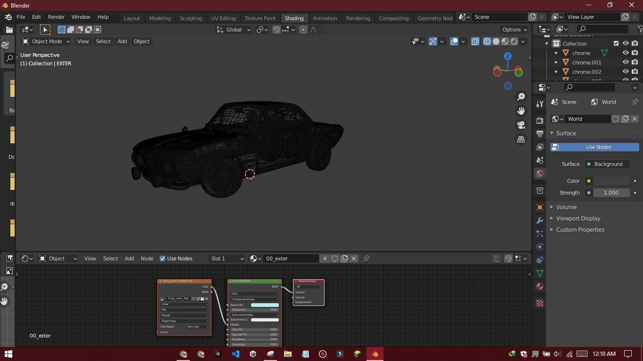Click the viewport pan hand icon

point(521,110)
